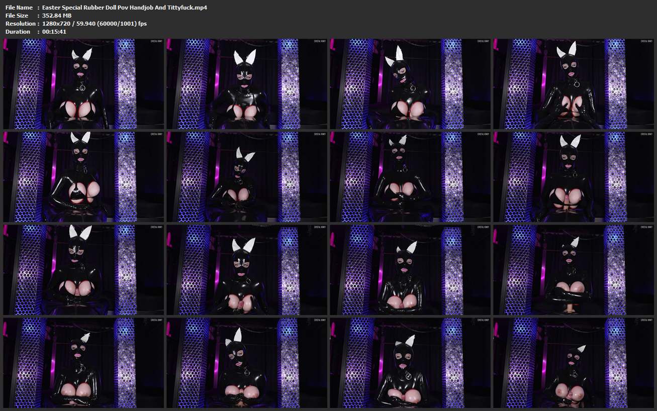
Task: Click the last thumbnail in the third row
Action: pos(574,270)
